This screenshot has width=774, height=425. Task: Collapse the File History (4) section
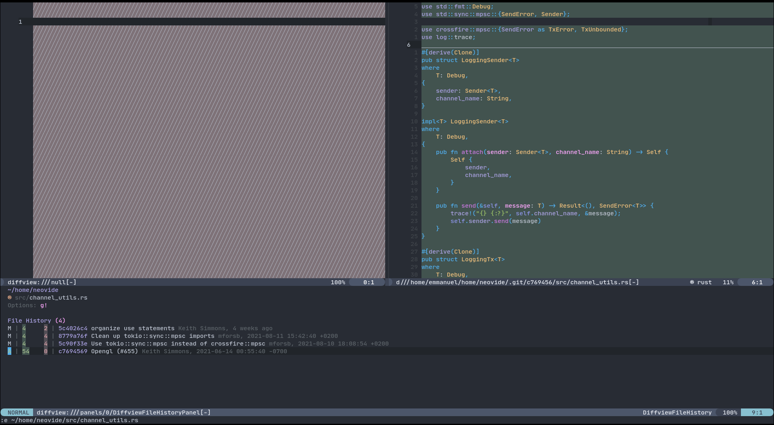click(36, 320)
